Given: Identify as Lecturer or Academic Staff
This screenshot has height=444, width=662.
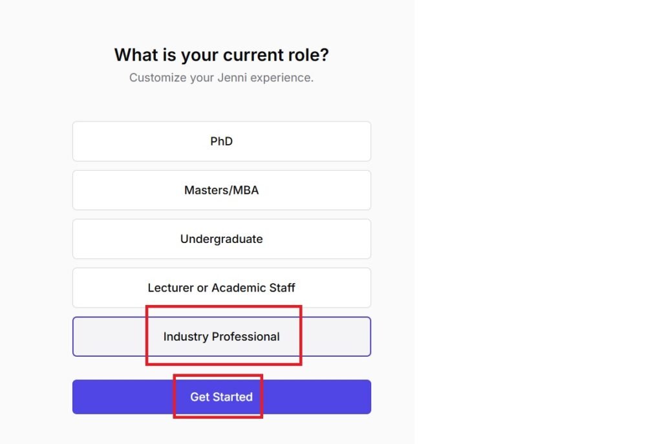Looking at the screenshot, I should (x=221, y=288).
